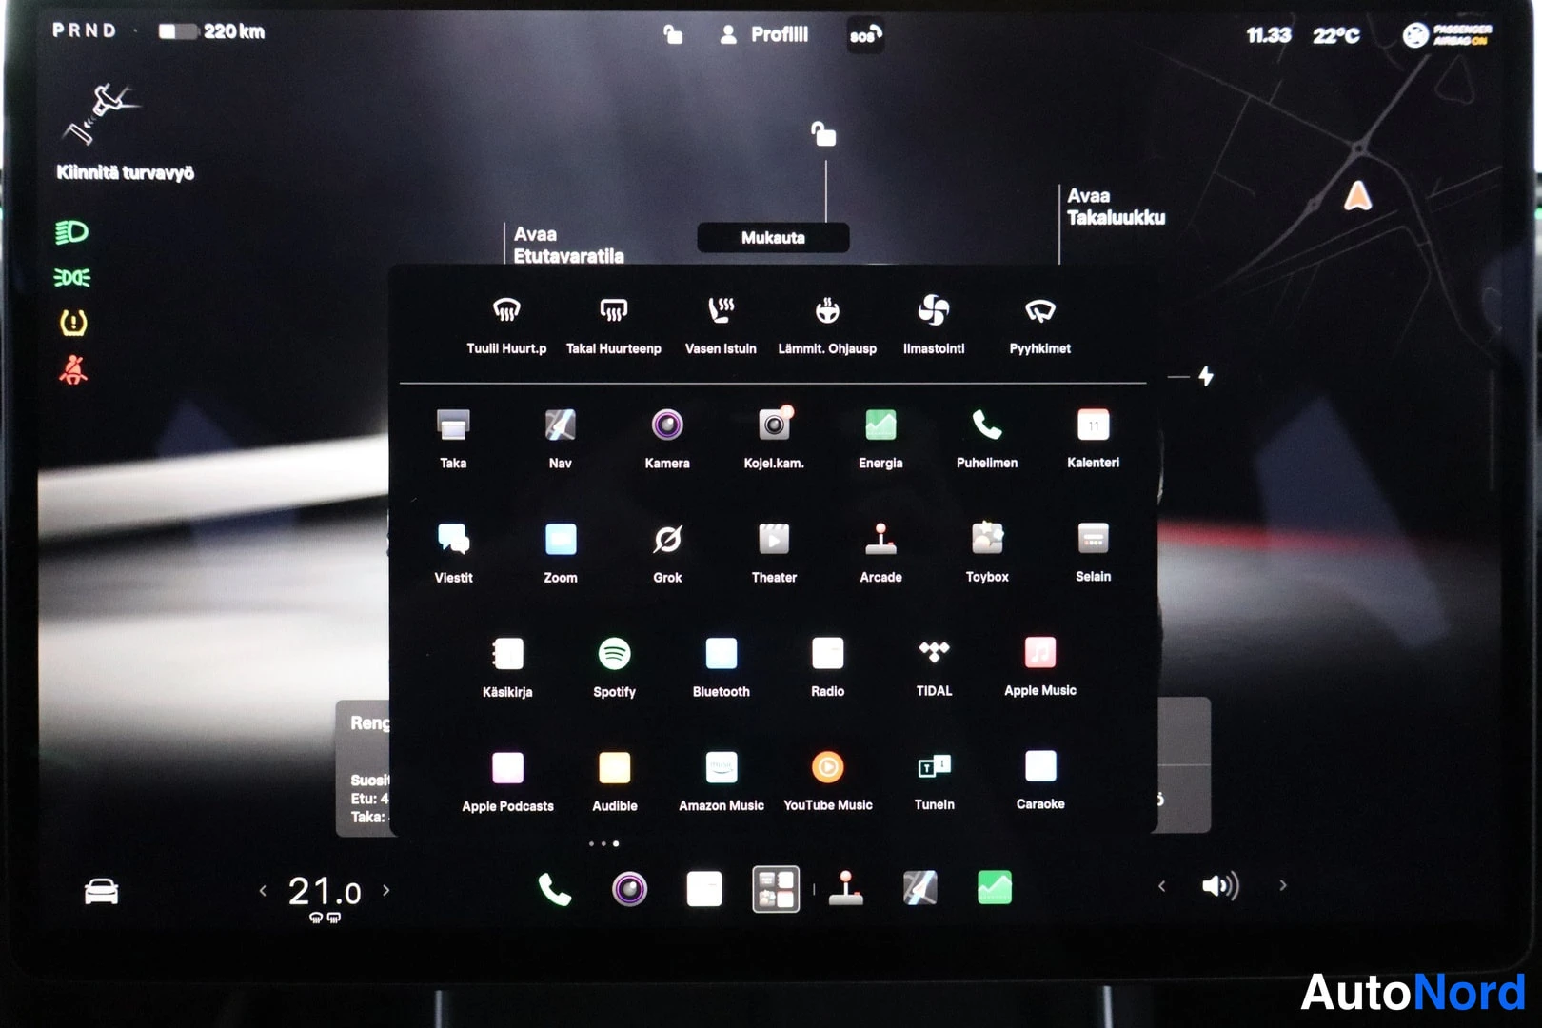1542x1028 pixels.
Task: Lower volume with left arrow
Action: [1161, 886]
